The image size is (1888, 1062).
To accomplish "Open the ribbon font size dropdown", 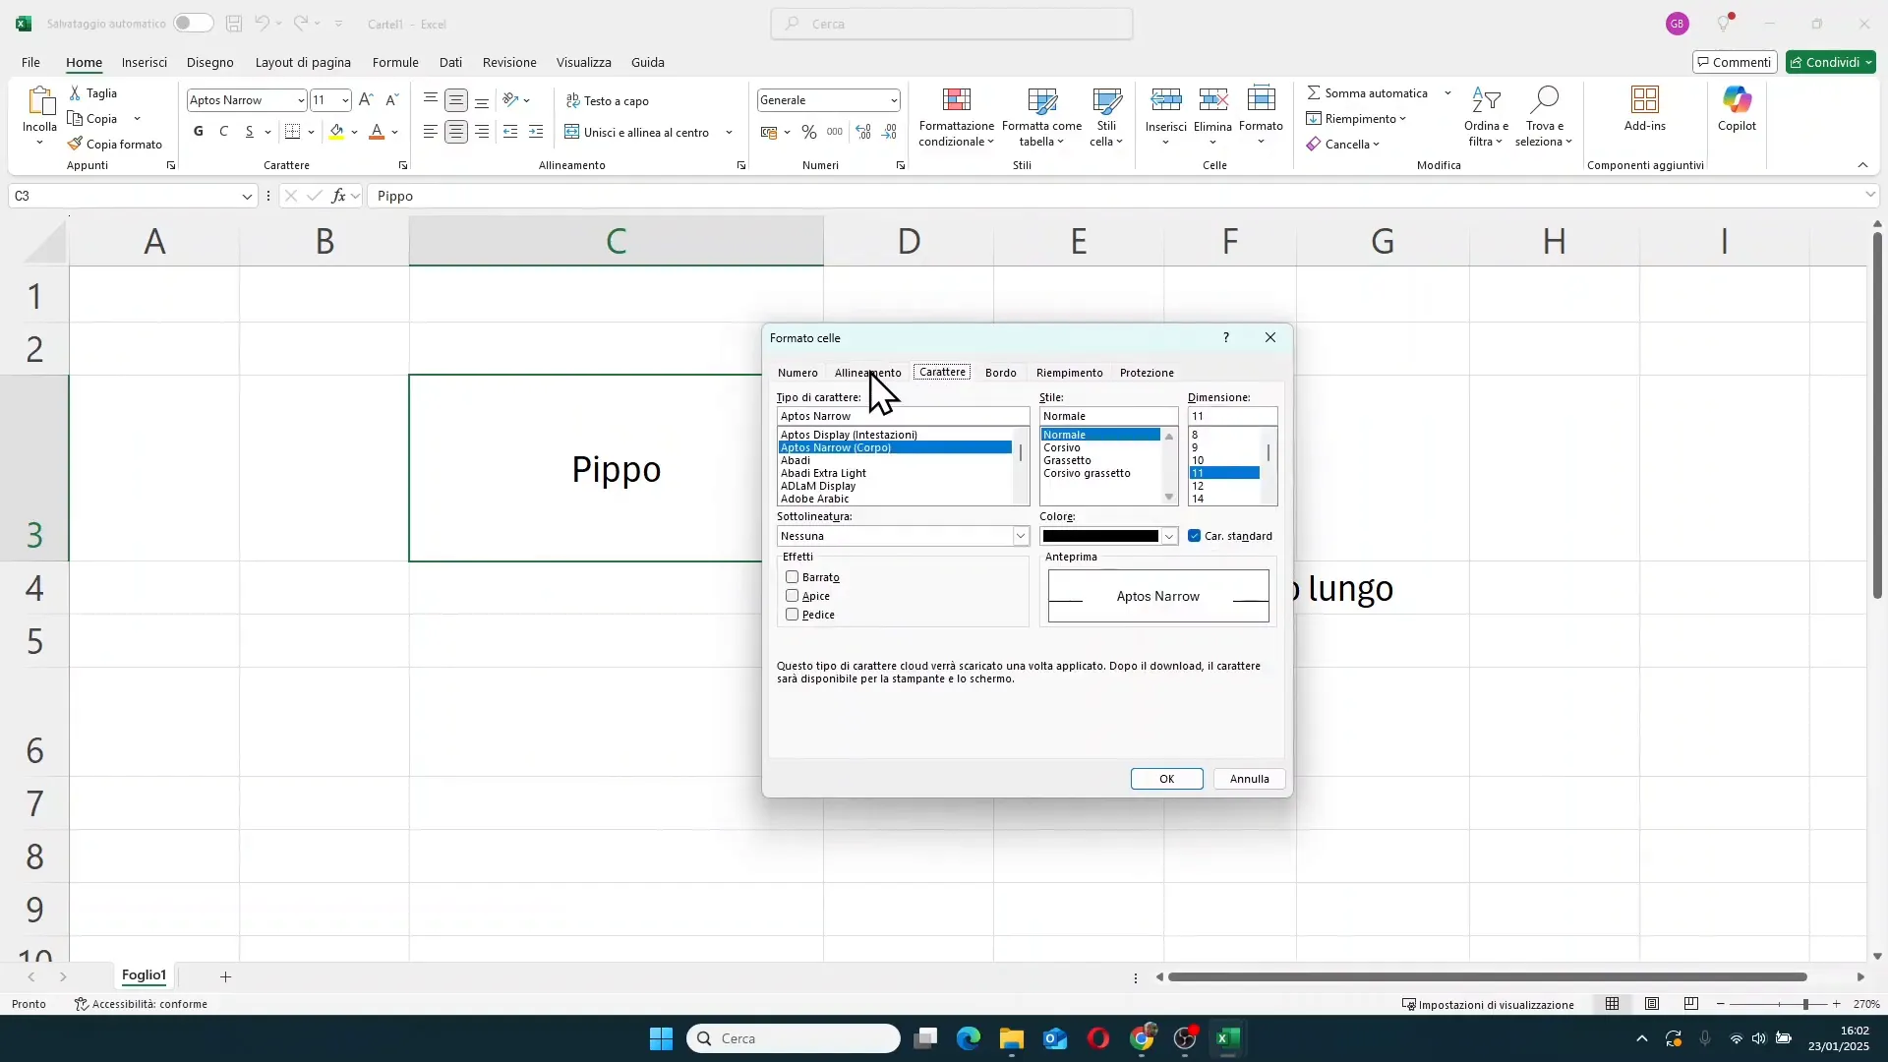I will tap(345, 100).
